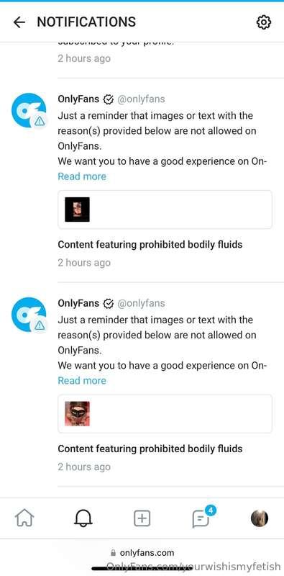
Task: Click second @onlyfans handle link
Action: 141,303
